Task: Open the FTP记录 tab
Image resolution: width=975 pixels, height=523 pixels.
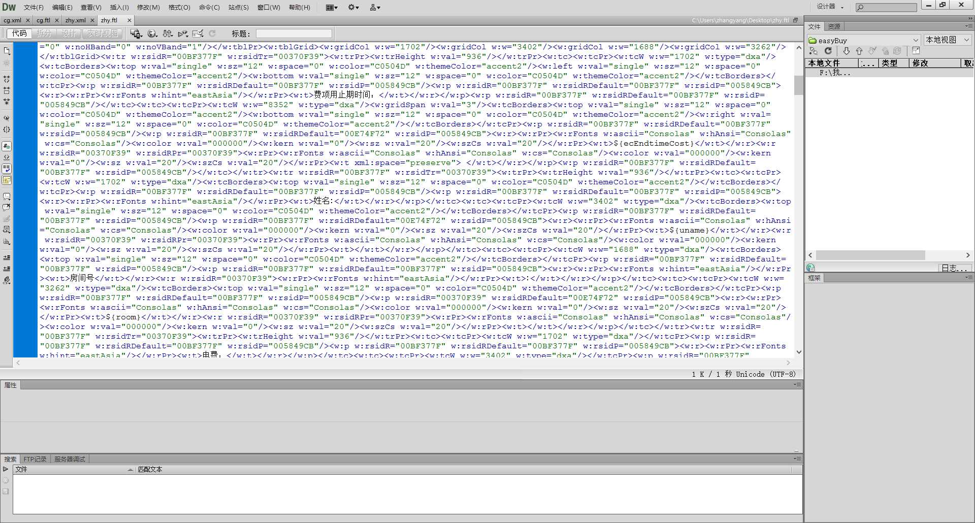Action: click(35, 459)
